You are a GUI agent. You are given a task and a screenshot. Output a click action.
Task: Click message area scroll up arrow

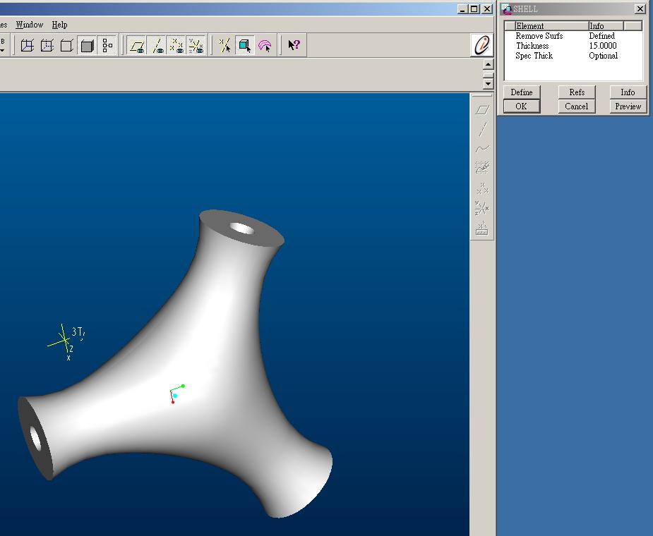pyautogui.click(x=488, y=64)
